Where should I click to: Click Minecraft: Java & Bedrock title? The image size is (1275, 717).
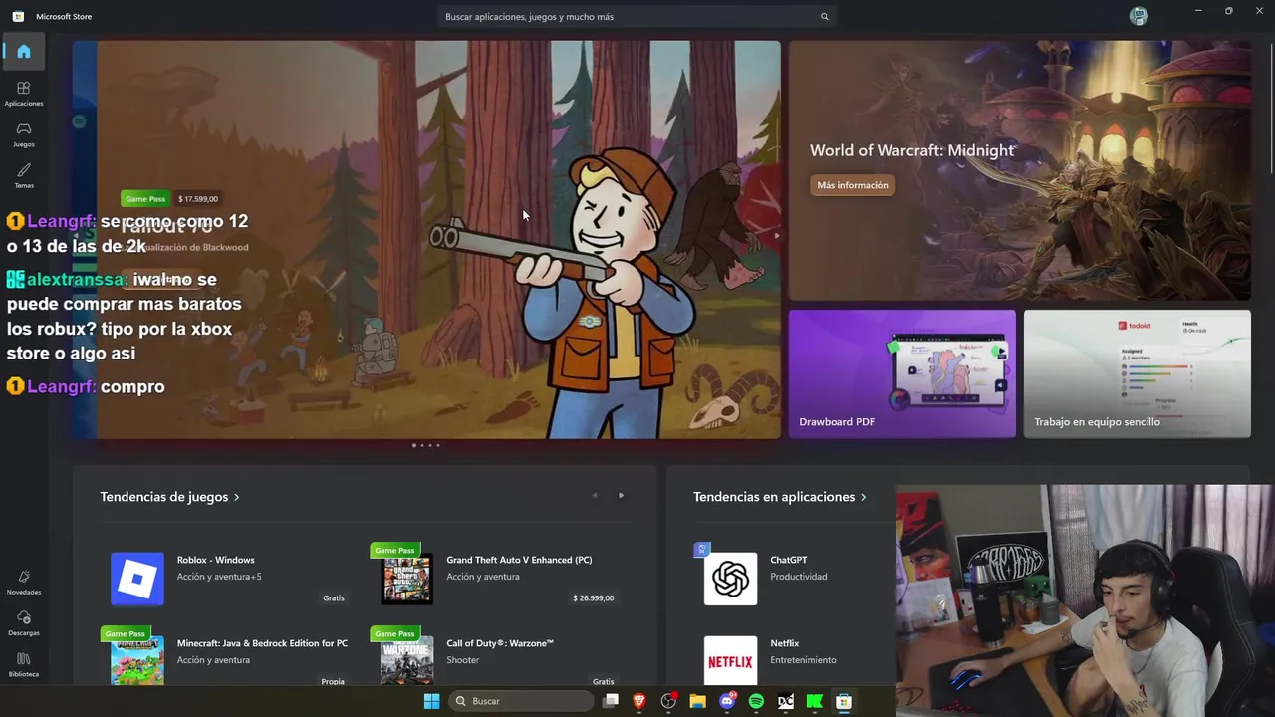pyautogui.click(x=262, y=643)
